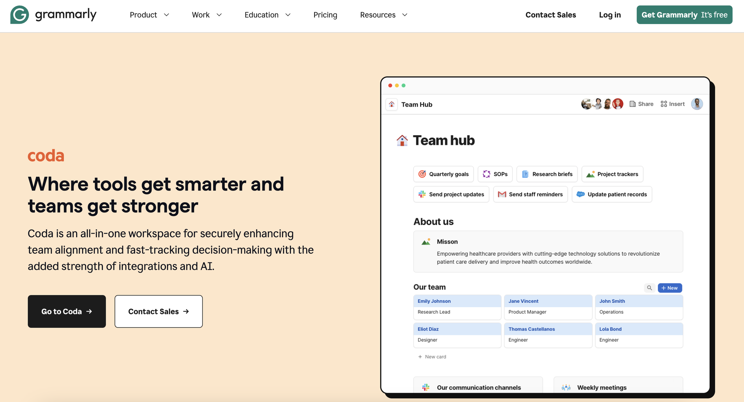
Task: Open the Pricing menu item
Action: click(x=325, y=15)
